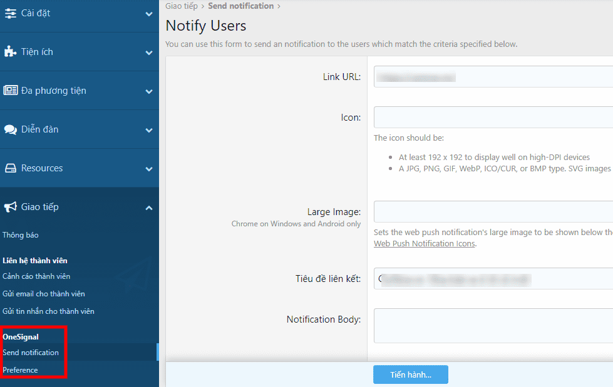The width and height of the screenshot is (613, 387).
Task: Click the Notify Users page title
Action: [206, 26]
